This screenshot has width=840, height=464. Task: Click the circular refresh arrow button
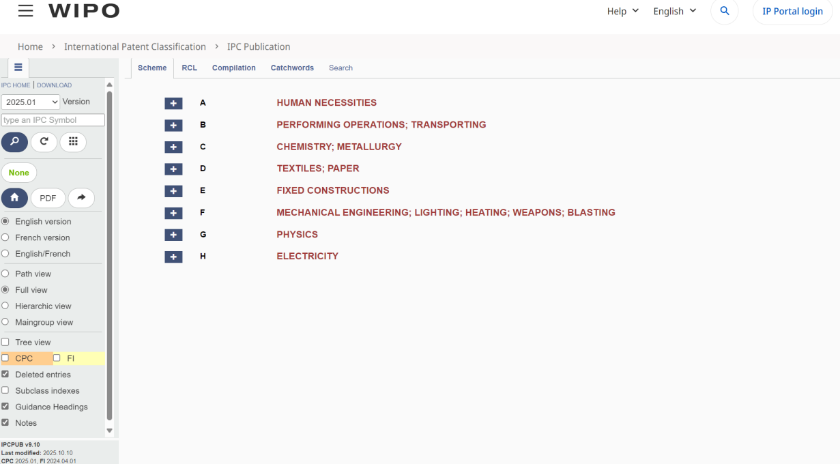pyautogui.click(x=44, y=142)
